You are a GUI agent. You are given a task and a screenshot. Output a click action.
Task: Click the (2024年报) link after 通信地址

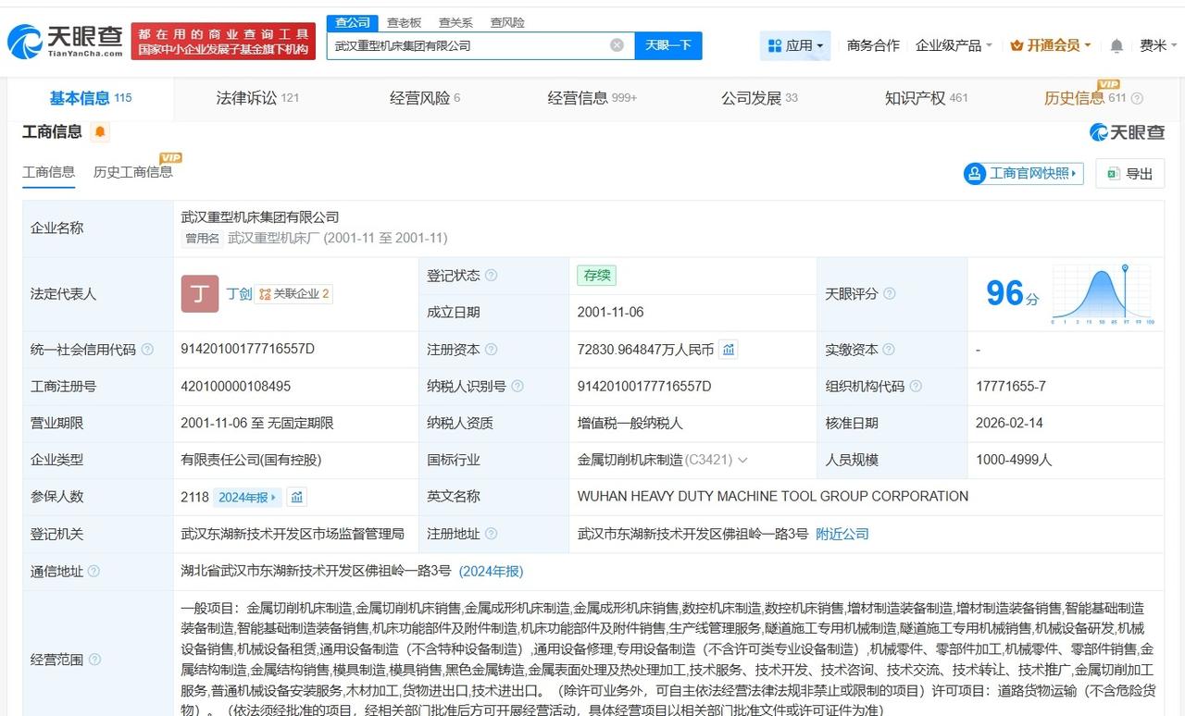[492, 571]
